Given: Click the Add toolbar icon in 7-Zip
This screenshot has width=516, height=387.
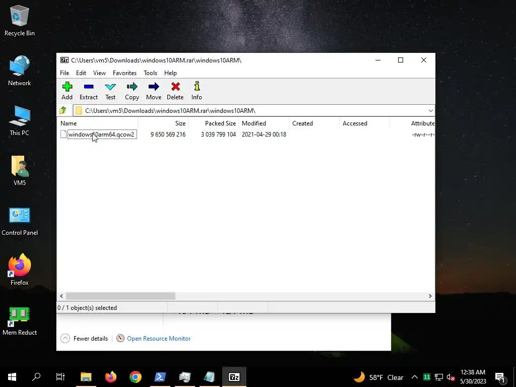Looking at the screenshot, I should coord(67,91).
